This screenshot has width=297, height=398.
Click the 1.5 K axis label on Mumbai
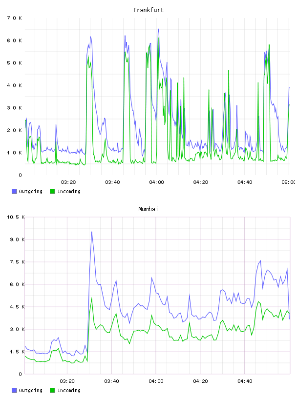[x=17, y=352]
